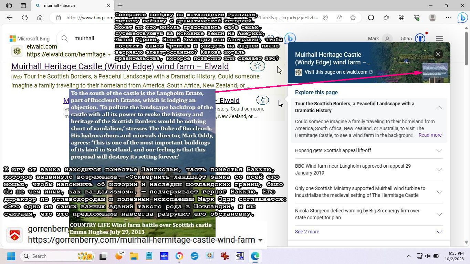The height and width of the screenshot is (264, 470).
Task: Click lightbulb icon next to Muirhall Heritage Castle result
Action: [x=257, y=66]
